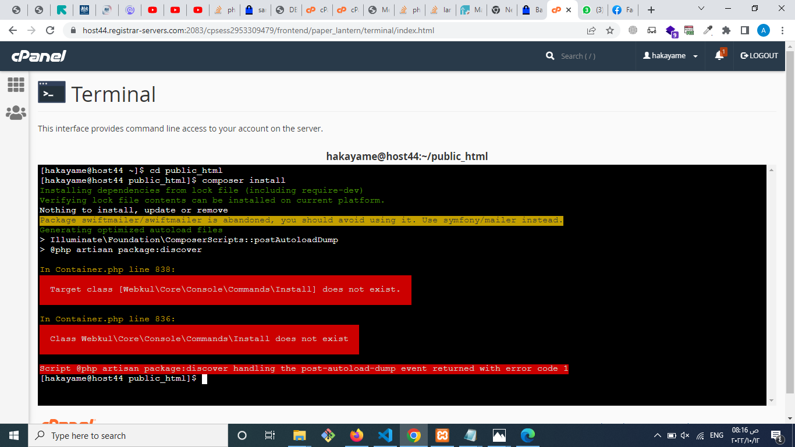Open Chrome side panel icon
The image size is (795, 447).
point(744,30)
